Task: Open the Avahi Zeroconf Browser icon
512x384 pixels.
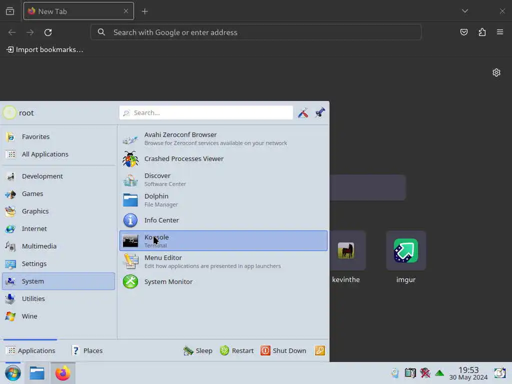Action: coord(130,139)
